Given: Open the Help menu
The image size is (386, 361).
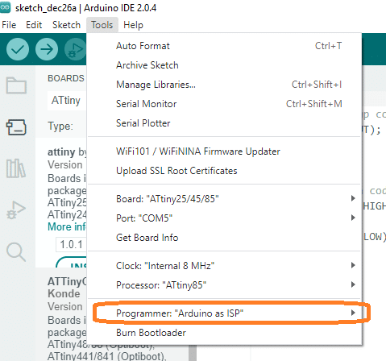Looking at the screenshot, I should click(133, 25).
